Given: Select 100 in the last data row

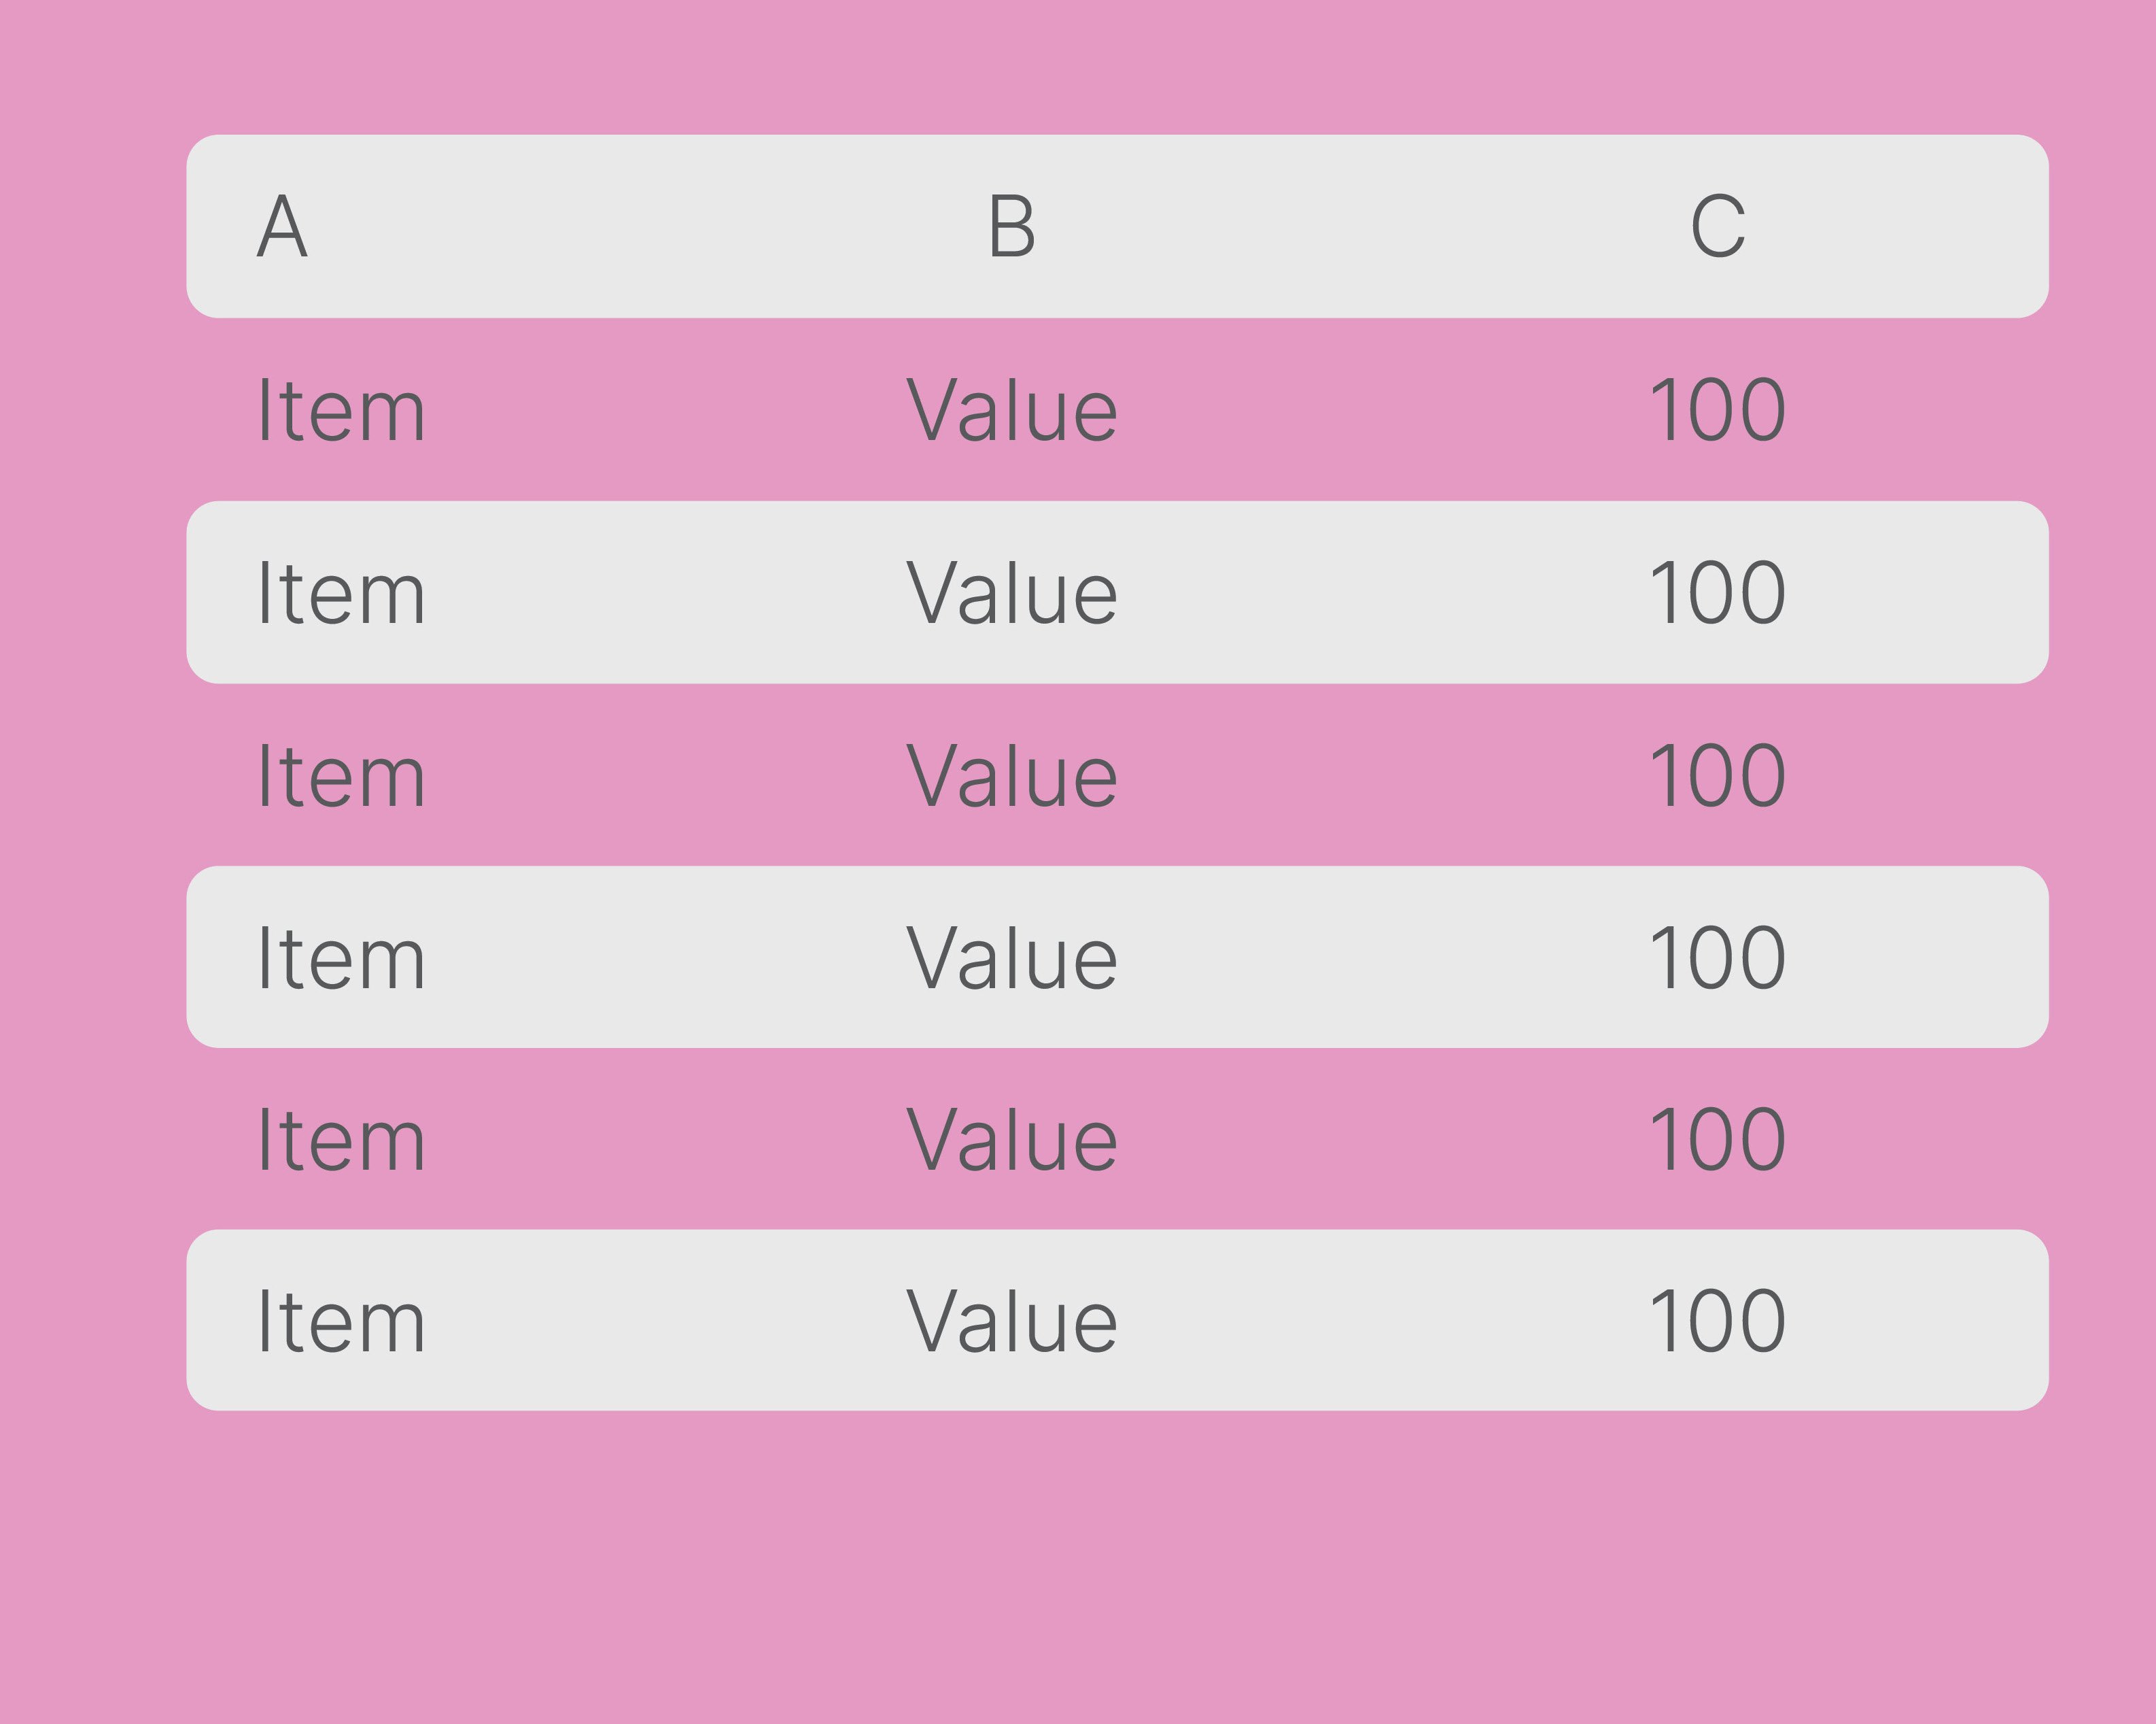Looking at the screenshot, I should (x=1717, y=1321).
